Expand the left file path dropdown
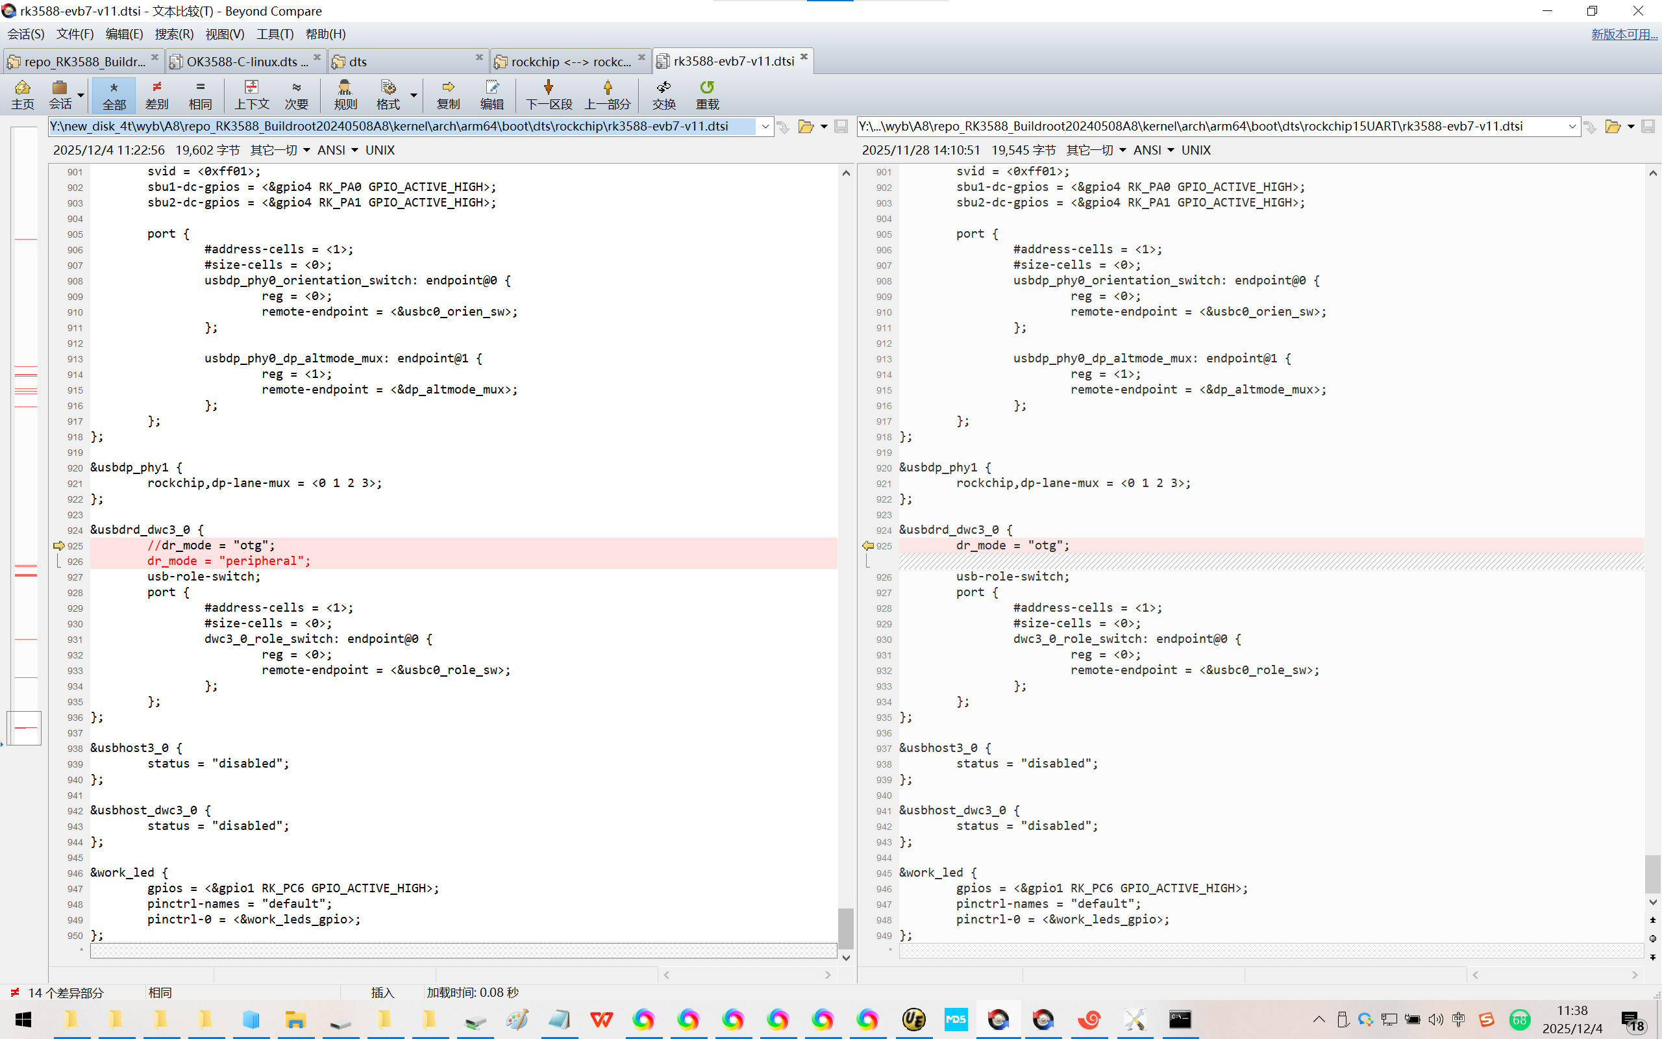1662x1039 pixels. pos(765,127)
